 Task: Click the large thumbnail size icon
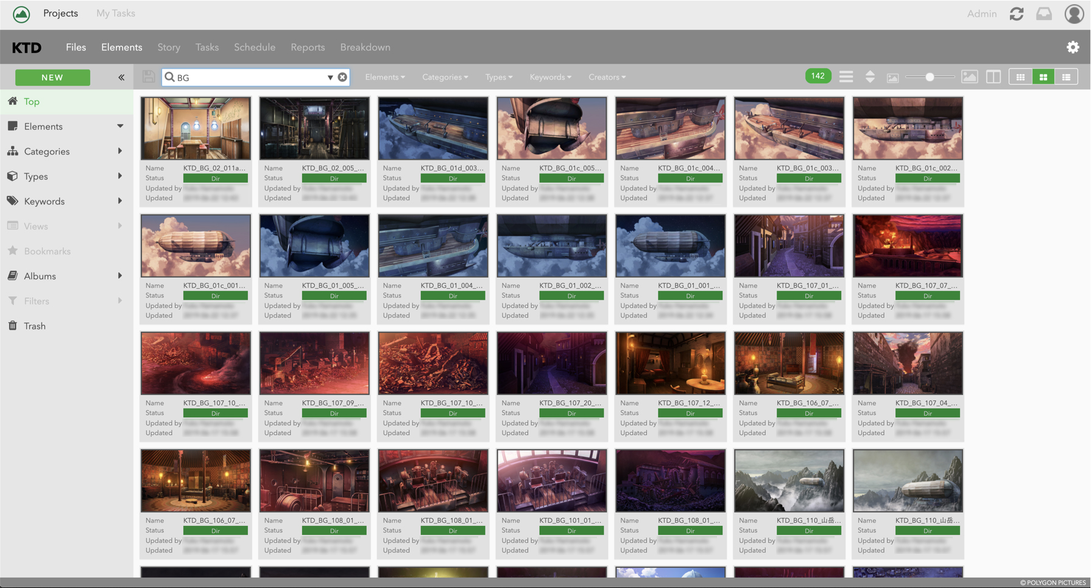(x=969, y=77)
